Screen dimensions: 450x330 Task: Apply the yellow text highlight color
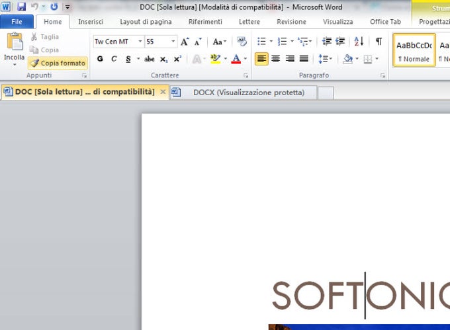click(x=215, y=59)
